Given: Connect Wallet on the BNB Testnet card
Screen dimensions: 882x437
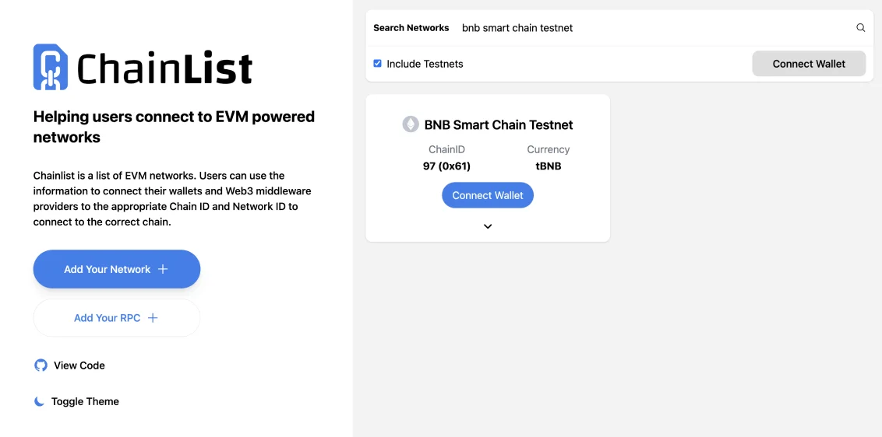Looking at the screenshot, I should (488, 195).
